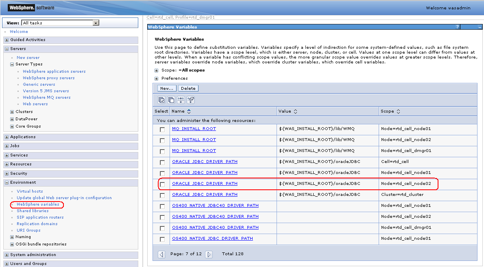The image size is (484, 267).
Task: Expand Core Groups tree node
Action: click(x=12, y=126)
